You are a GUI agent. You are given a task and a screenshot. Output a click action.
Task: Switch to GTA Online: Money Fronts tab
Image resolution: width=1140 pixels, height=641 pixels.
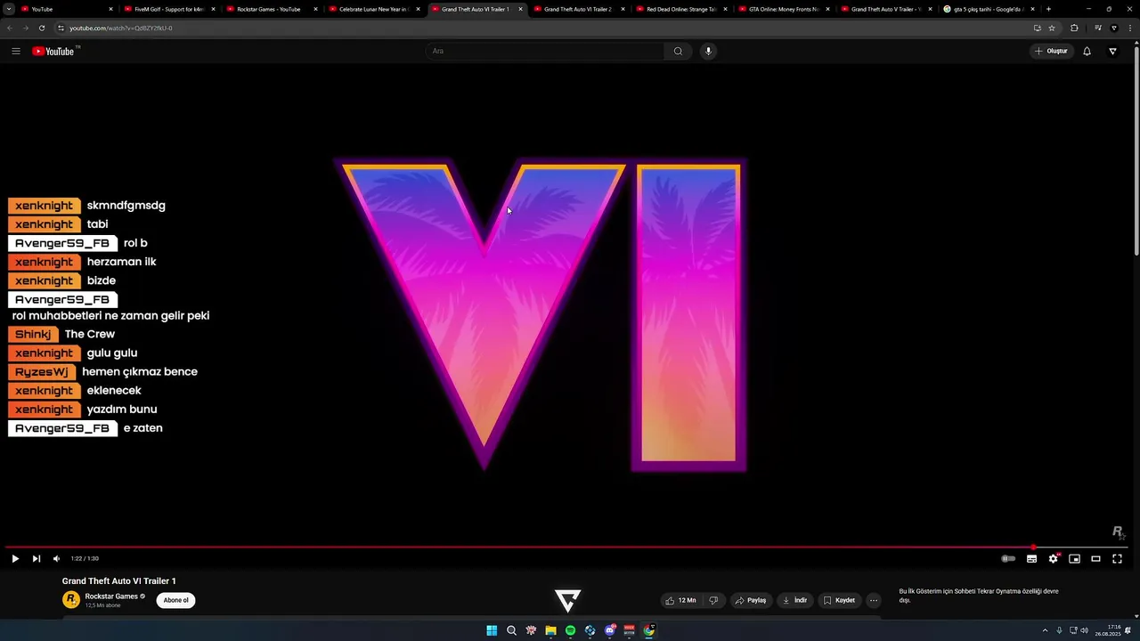point(784,9)
